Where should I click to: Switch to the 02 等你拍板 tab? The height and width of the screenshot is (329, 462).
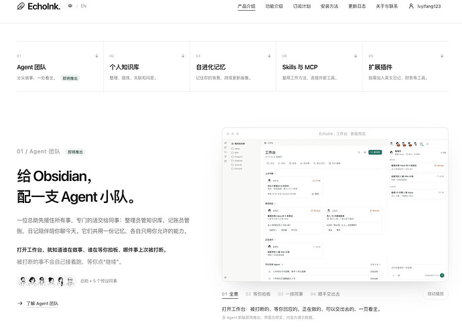click(x=258, y=294)
